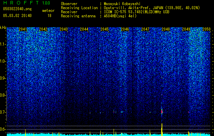Click the 'Receiver' field label
Image resolution: width=214 pixels, height=136 pixels.
click(x=69, y=12)
